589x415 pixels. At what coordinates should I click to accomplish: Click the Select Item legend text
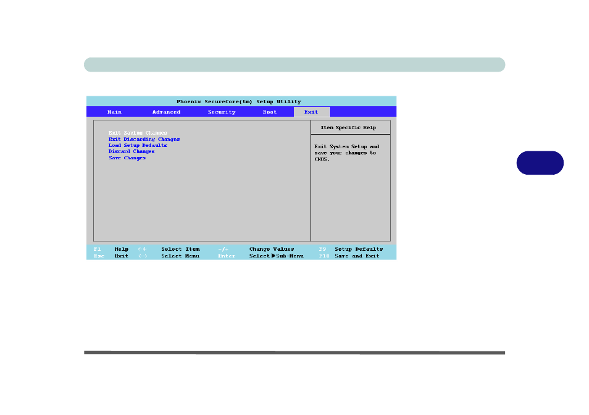pyautogui.click(x=180, y=249)
